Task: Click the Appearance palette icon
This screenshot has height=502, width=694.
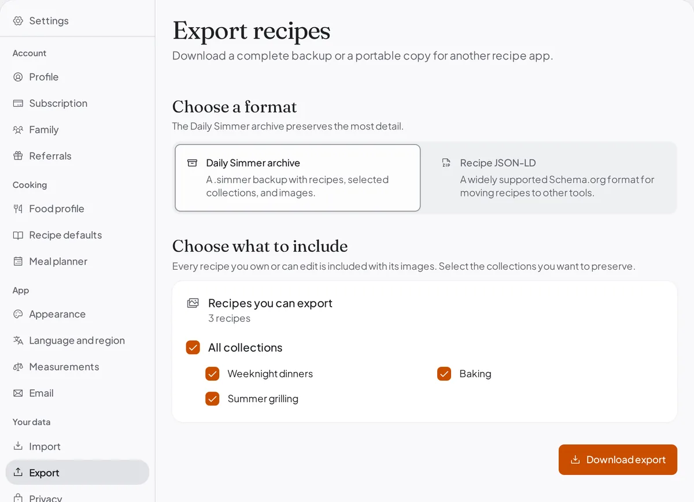Action: pyautogui.click(x=18, y=314)
